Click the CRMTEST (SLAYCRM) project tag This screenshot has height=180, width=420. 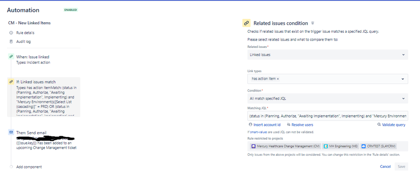coord(378,146)
